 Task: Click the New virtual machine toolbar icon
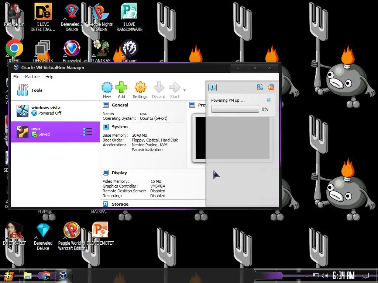point(107,90)
